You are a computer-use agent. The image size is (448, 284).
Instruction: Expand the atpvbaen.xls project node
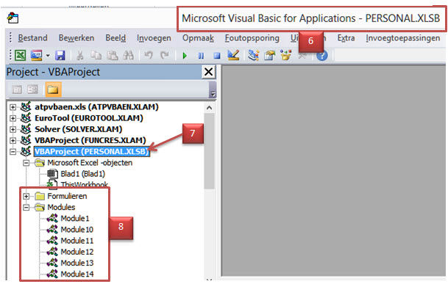13,107
